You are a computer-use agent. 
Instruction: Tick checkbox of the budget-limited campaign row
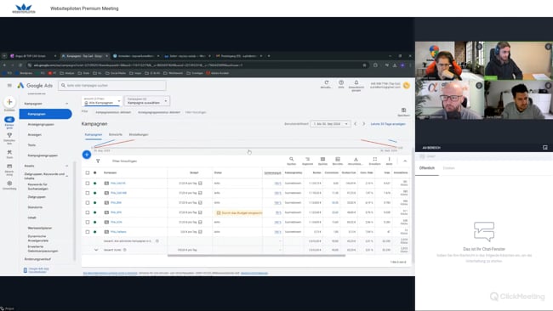tap(88, 212)
